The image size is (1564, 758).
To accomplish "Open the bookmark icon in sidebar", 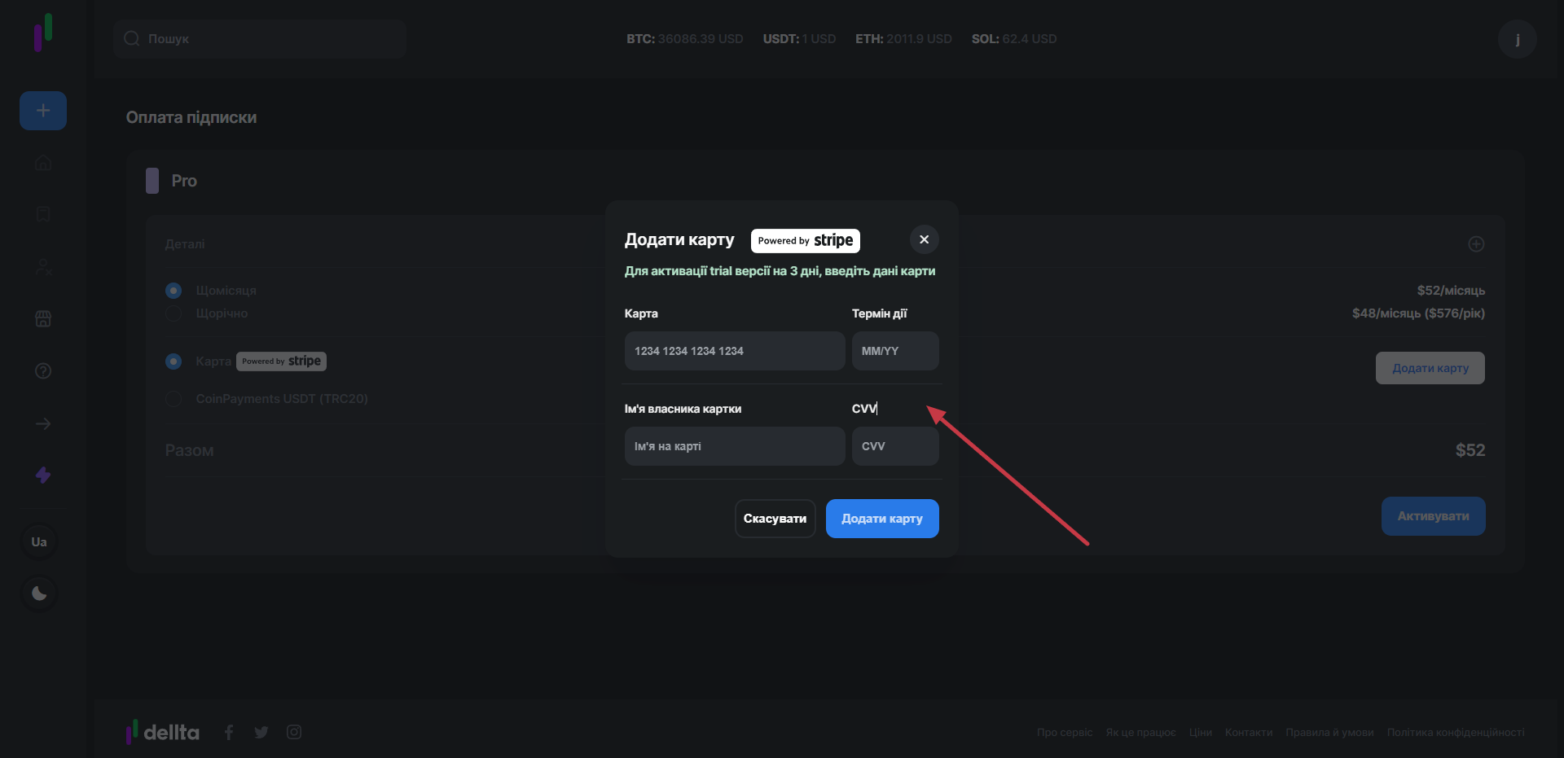I will pos(43,214).
